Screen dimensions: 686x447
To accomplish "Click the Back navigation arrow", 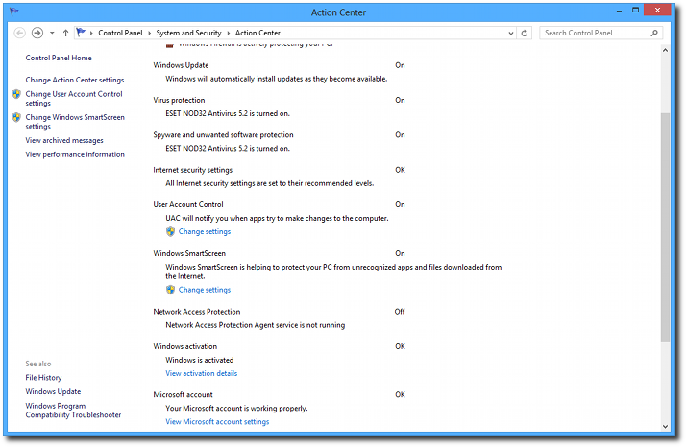I will [x=19, y=33].
